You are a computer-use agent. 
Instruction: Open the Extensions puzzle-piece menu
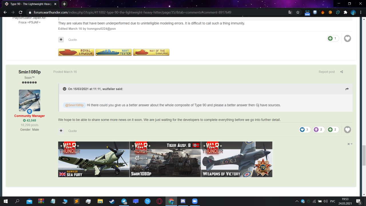[345, 12]
